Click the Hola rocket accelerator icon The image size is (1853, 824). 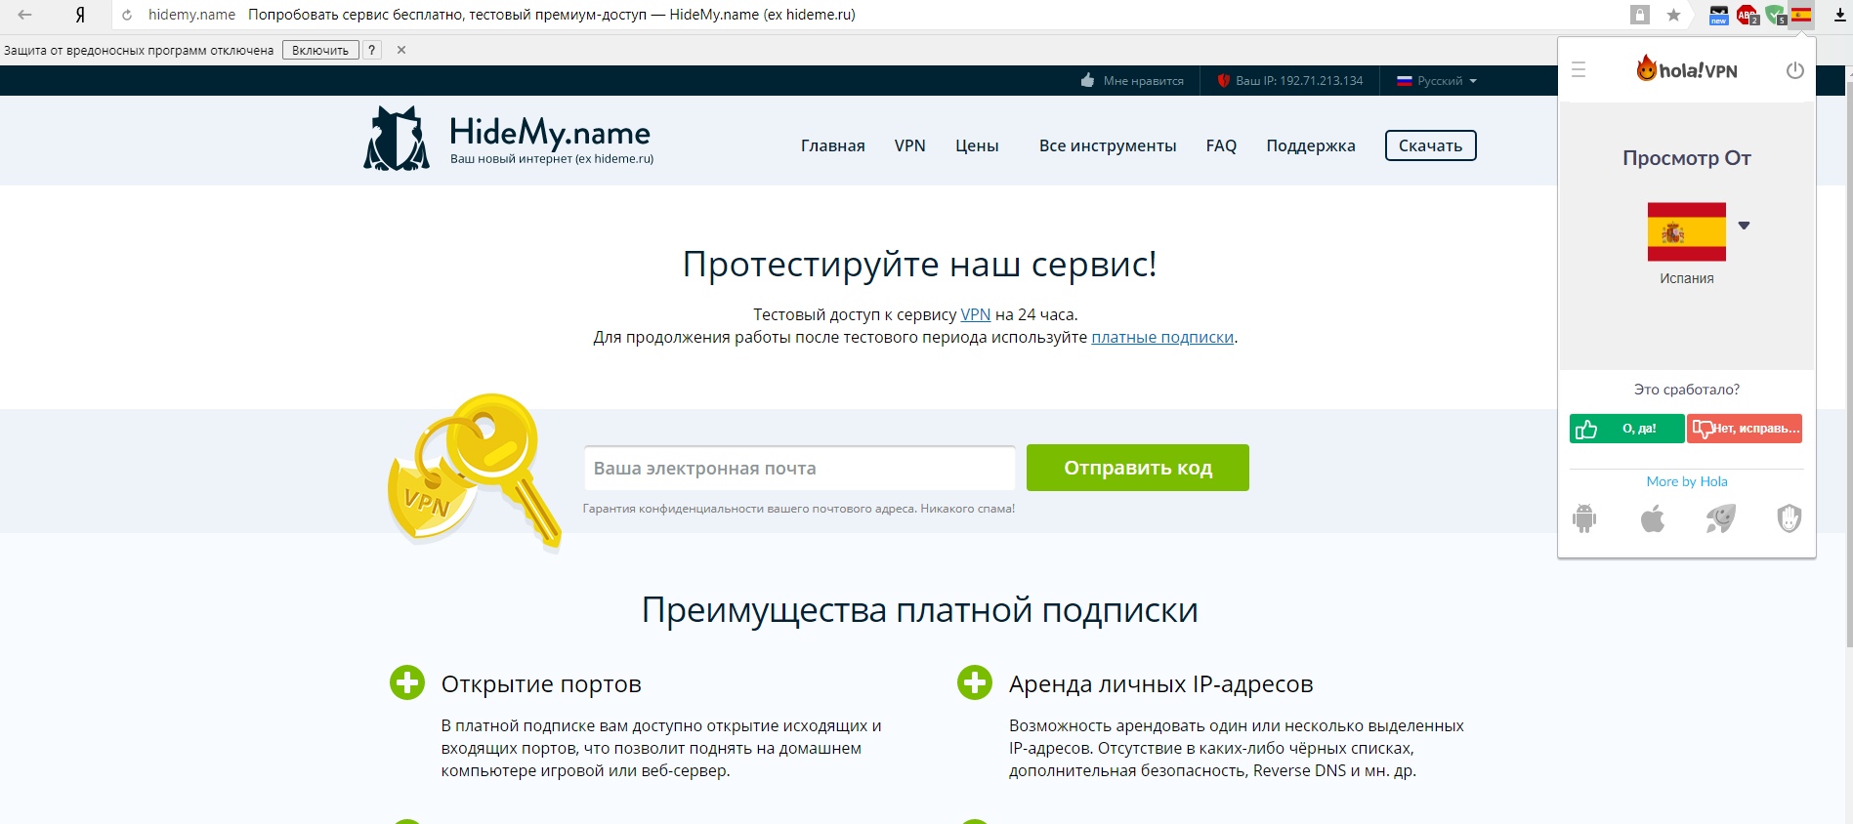tap(1721, 518)
